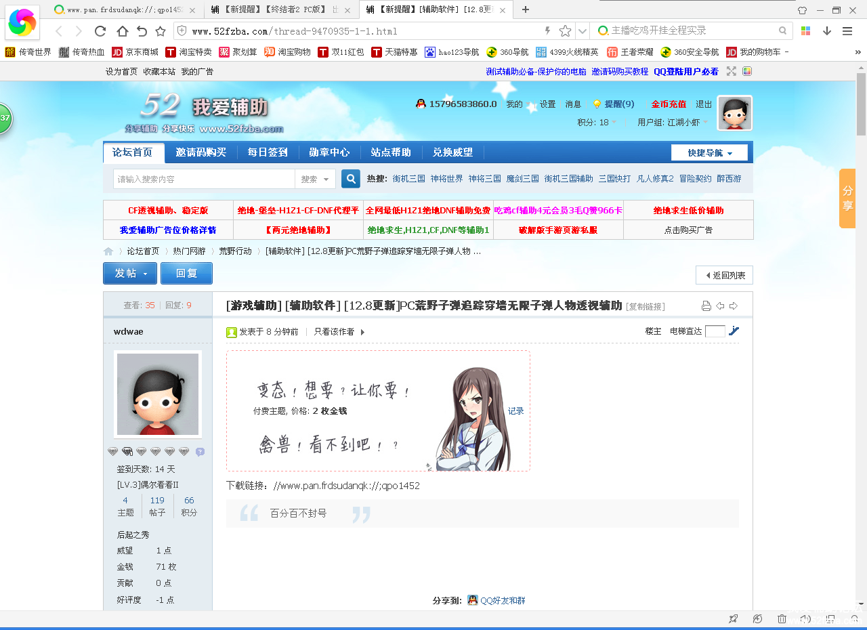Click the QQ penguin icon beside share text
The image size is (867, 630).
point(473,600)
